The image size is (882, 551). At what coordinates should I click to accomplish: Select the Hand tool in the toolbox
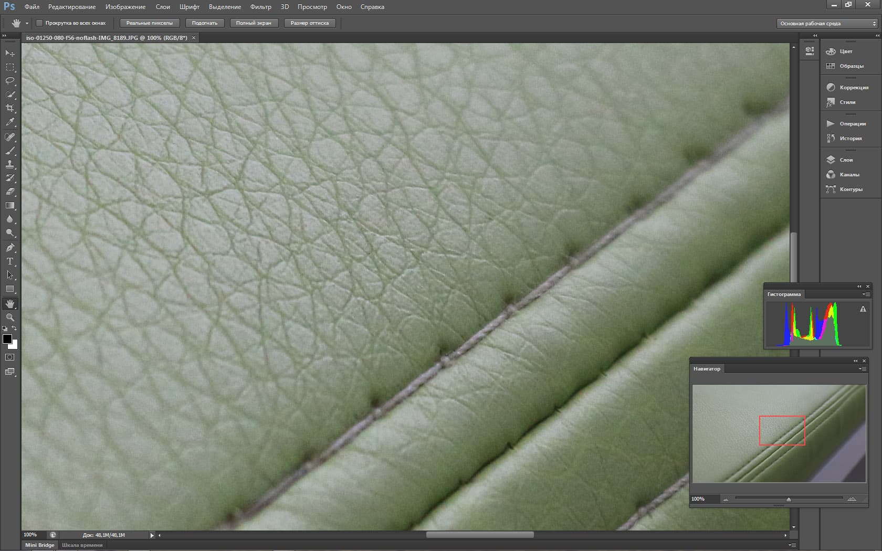(10, 304)
